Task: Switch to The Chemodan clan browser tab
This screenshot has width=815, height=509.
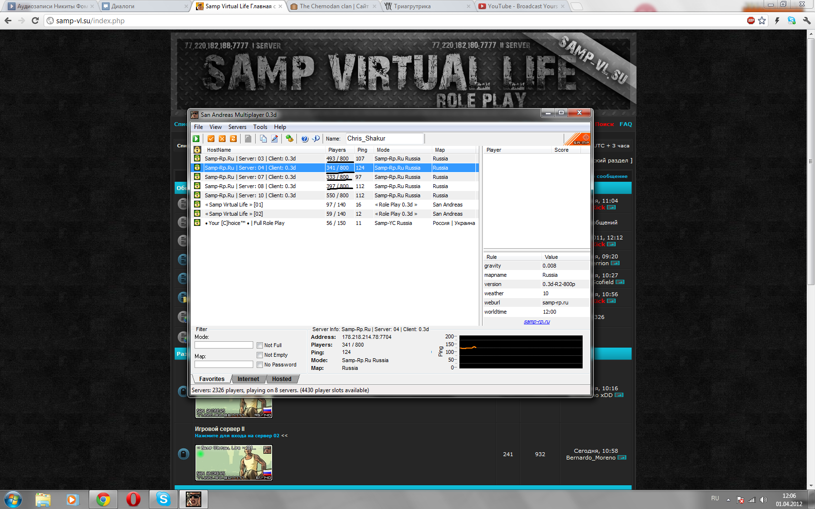Action: 334,6
